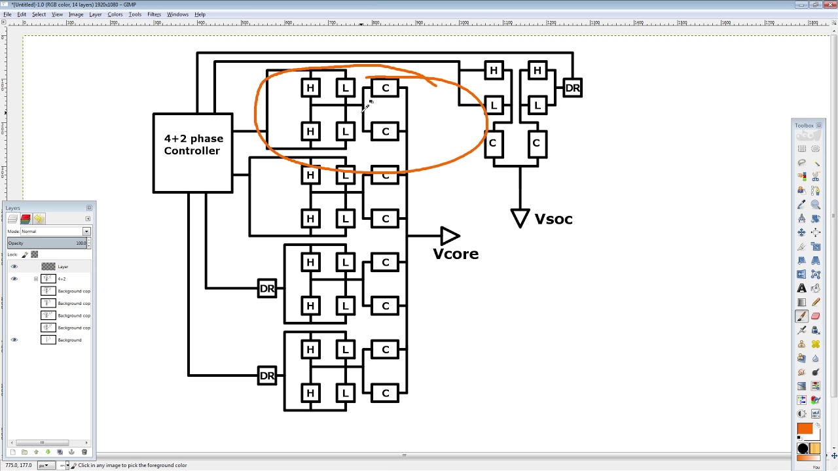Open the Colors menu

pyautogui.click(x=115, y=14)
